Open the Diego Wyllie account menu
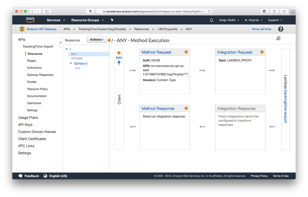The height and width of the screenshot is (197, 308). (229, 20)
